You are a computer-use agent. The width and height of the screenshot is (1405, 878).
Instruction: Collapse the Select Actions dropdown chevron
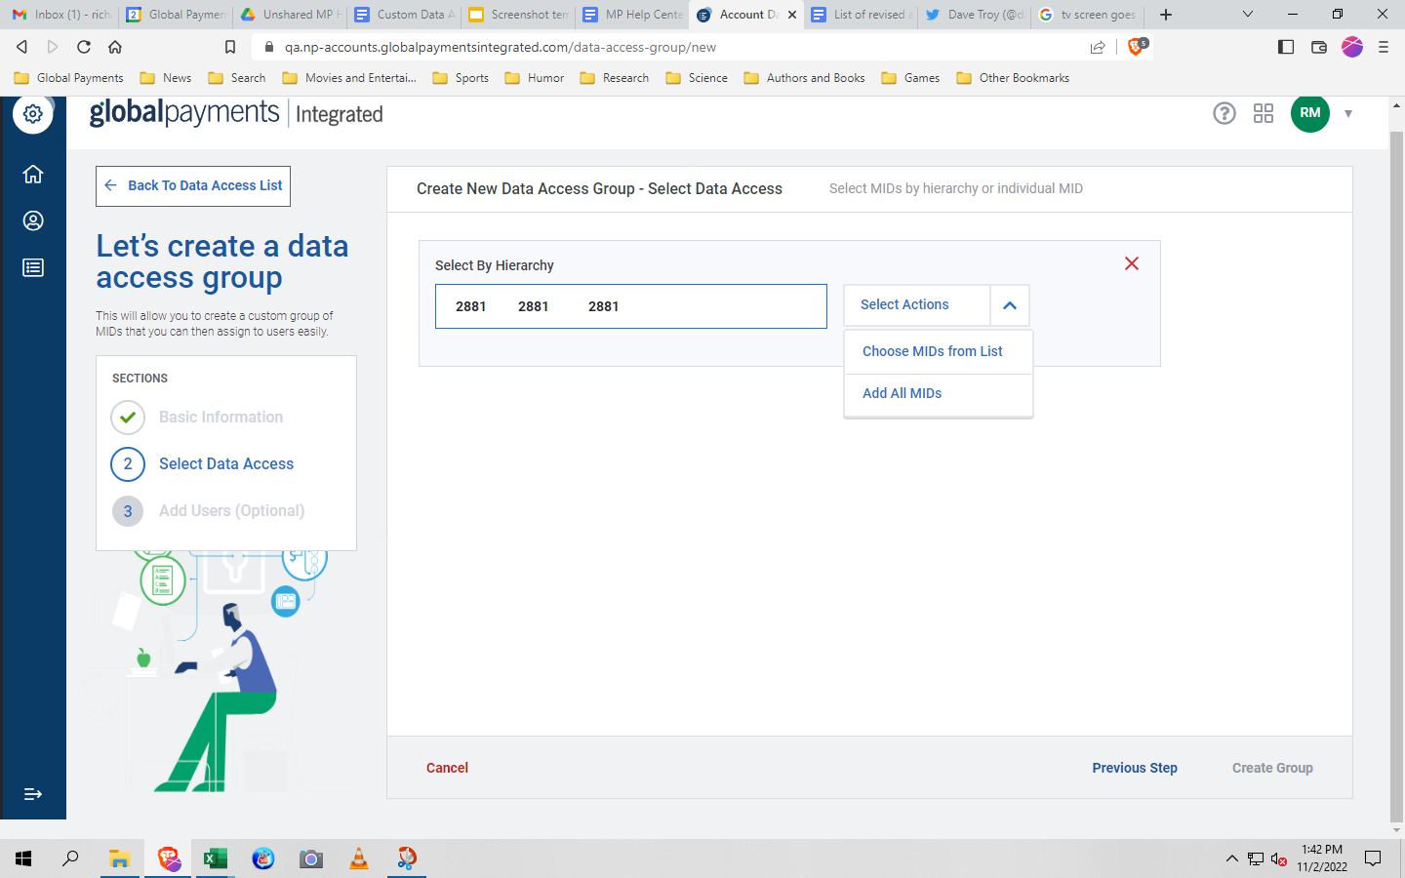click(x=1010, y=305)
